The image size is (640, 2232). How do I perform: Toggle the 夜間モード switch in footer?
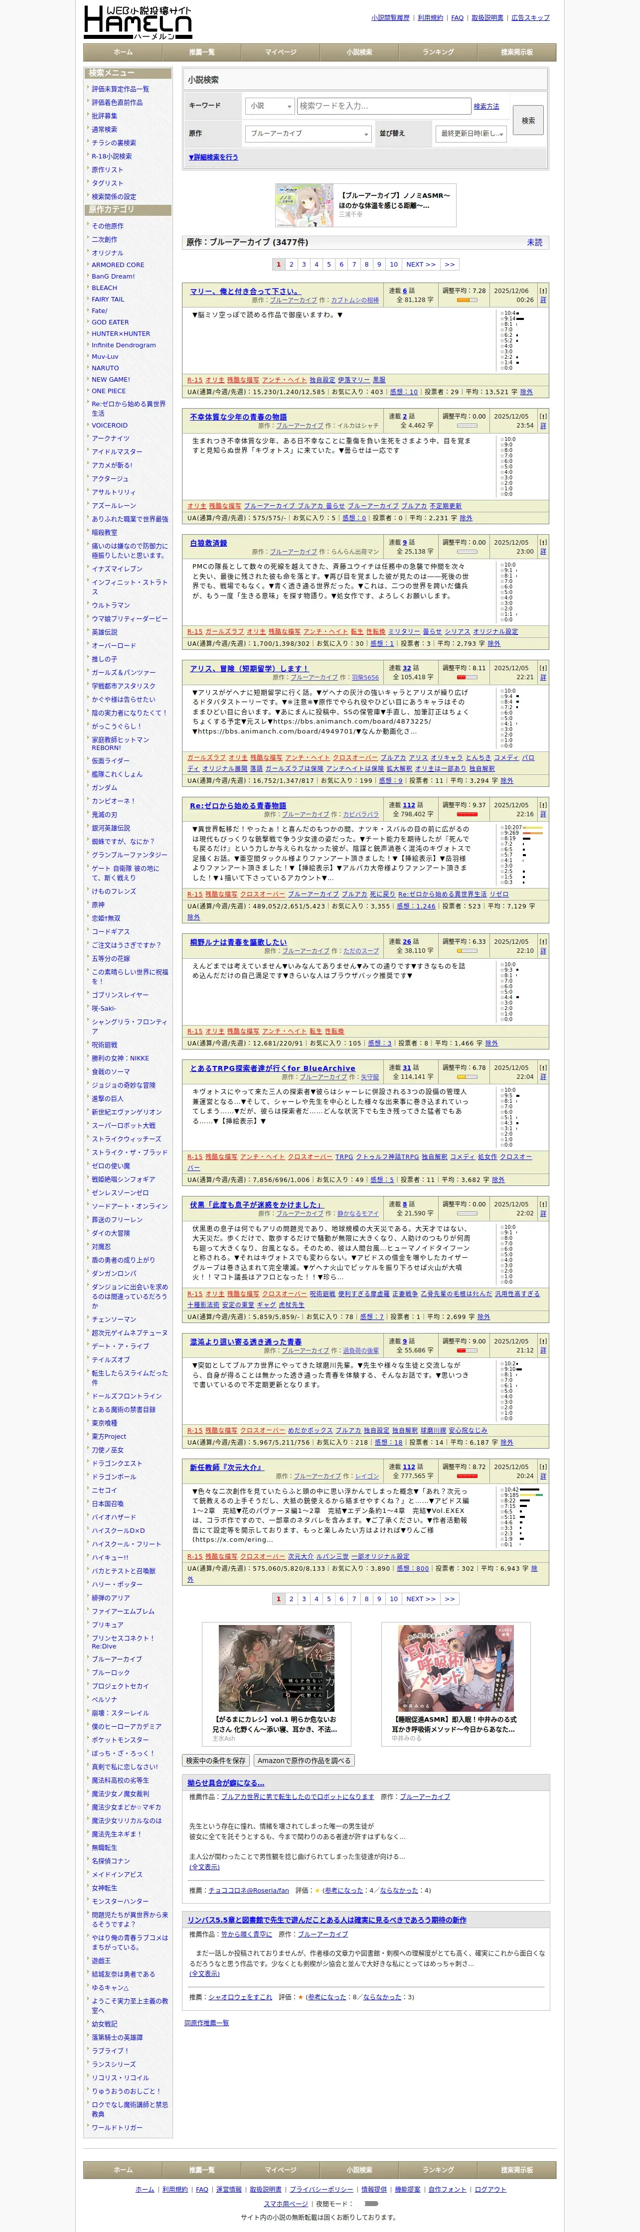coord(371,2203)
